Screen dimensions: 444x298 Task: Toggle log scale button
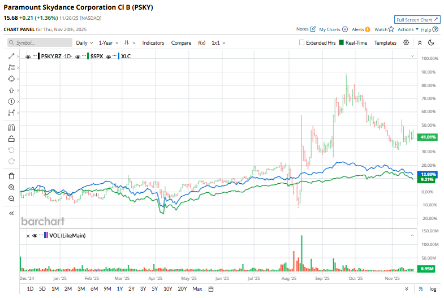[x=433, y=288]
